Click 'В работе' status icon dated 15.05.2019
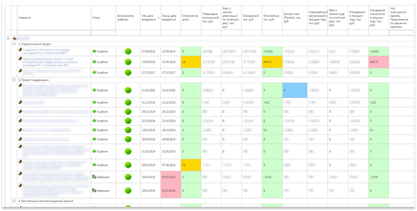 click(x=94, y=62)
